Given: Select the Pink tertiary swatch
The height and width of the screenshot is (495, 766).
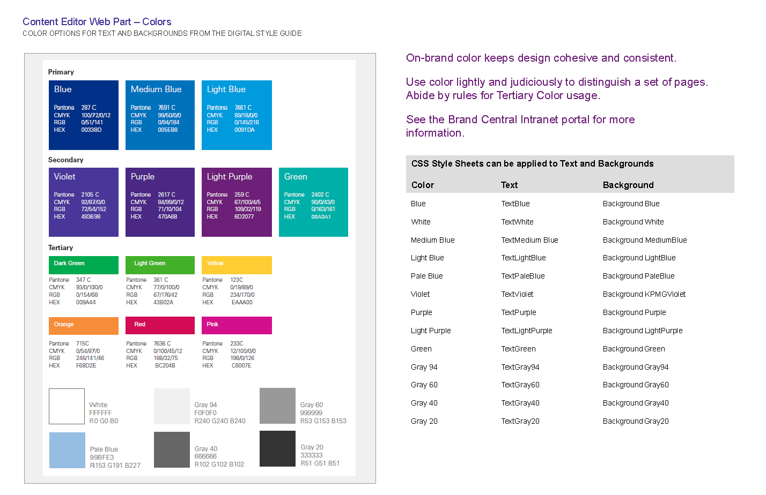Looking at the screenshot, I should [x=237, y=325].
